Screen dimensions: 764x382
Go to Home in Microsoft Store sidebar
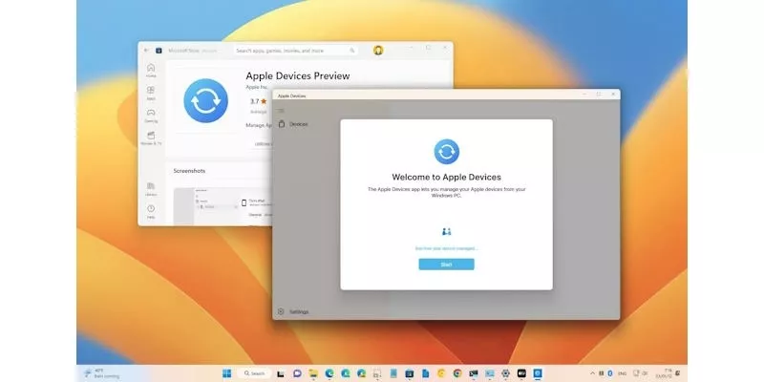151,71
